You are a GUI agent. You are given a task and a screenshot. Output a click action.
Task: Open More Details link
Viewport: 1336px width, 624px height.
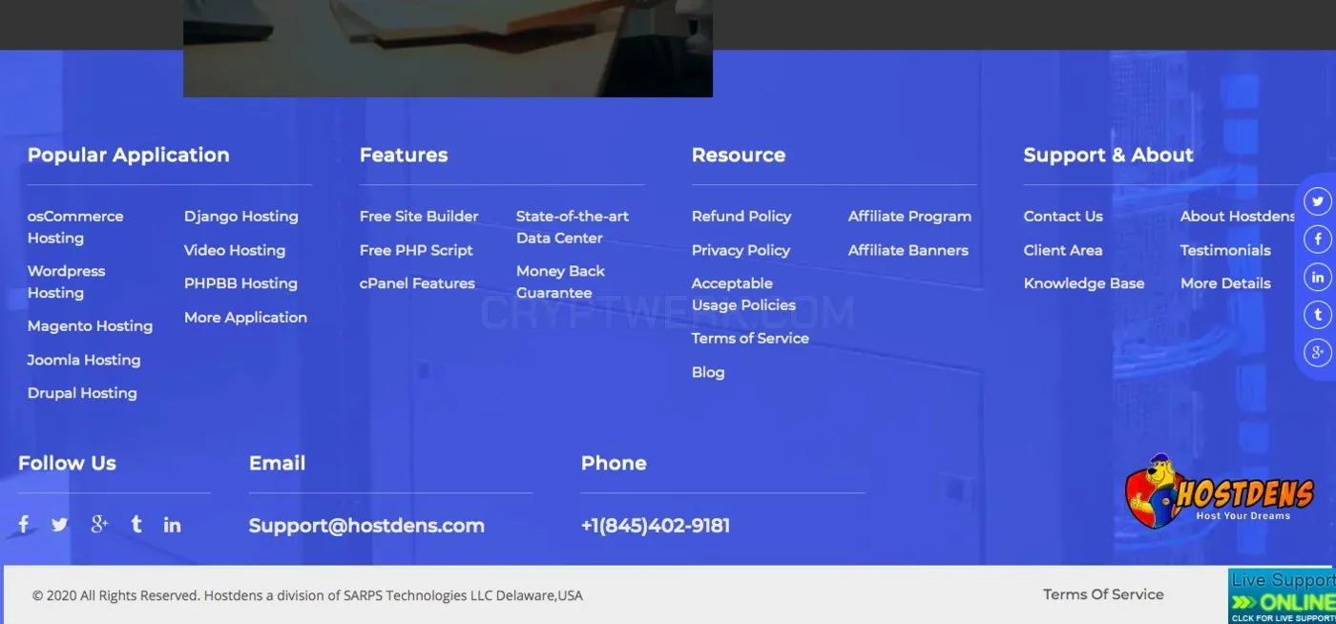tap(1225, 283)
